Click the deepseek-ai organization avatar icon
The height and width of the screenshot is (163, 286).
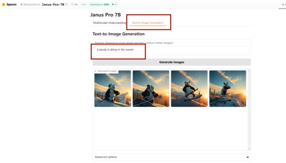pyautogui.click(x=22, y=4)
